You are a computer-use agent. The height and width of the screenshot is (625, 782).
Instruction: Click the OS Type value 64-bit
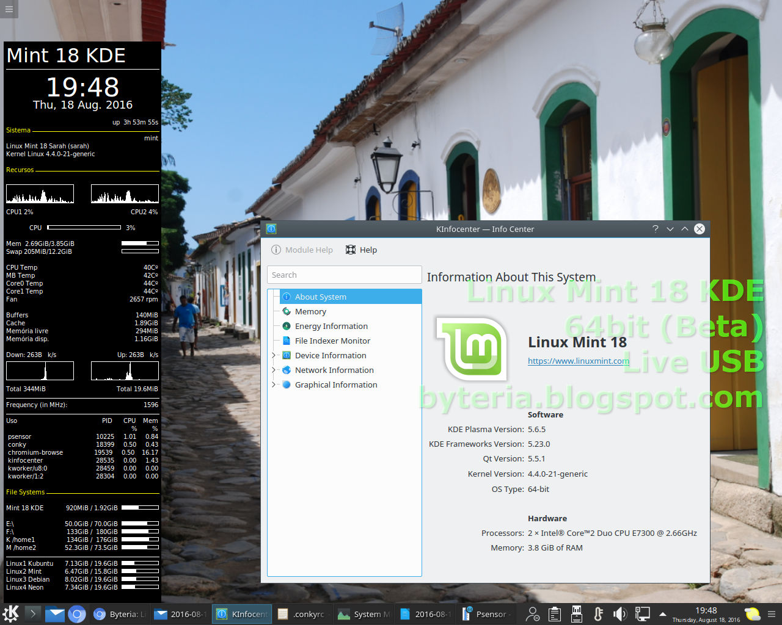pyautogui.click(x=538, y=489)
